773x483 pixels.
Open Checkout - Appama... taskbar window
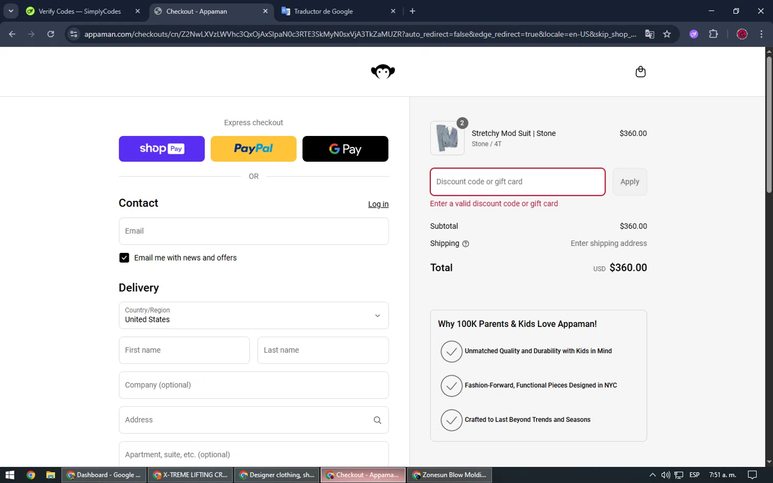(x=363, y=475)
